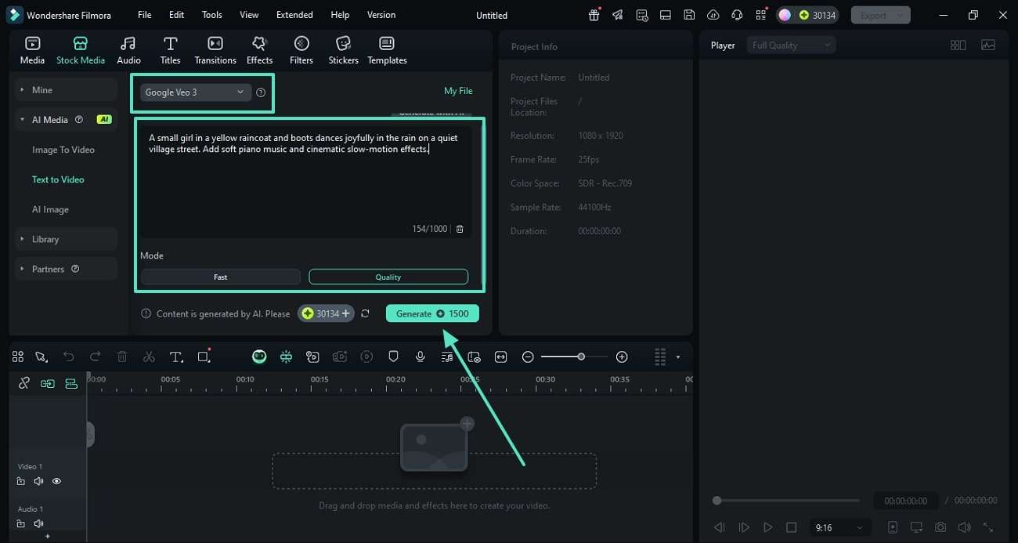Choose the Quality generation mode

tap(388, 277)
